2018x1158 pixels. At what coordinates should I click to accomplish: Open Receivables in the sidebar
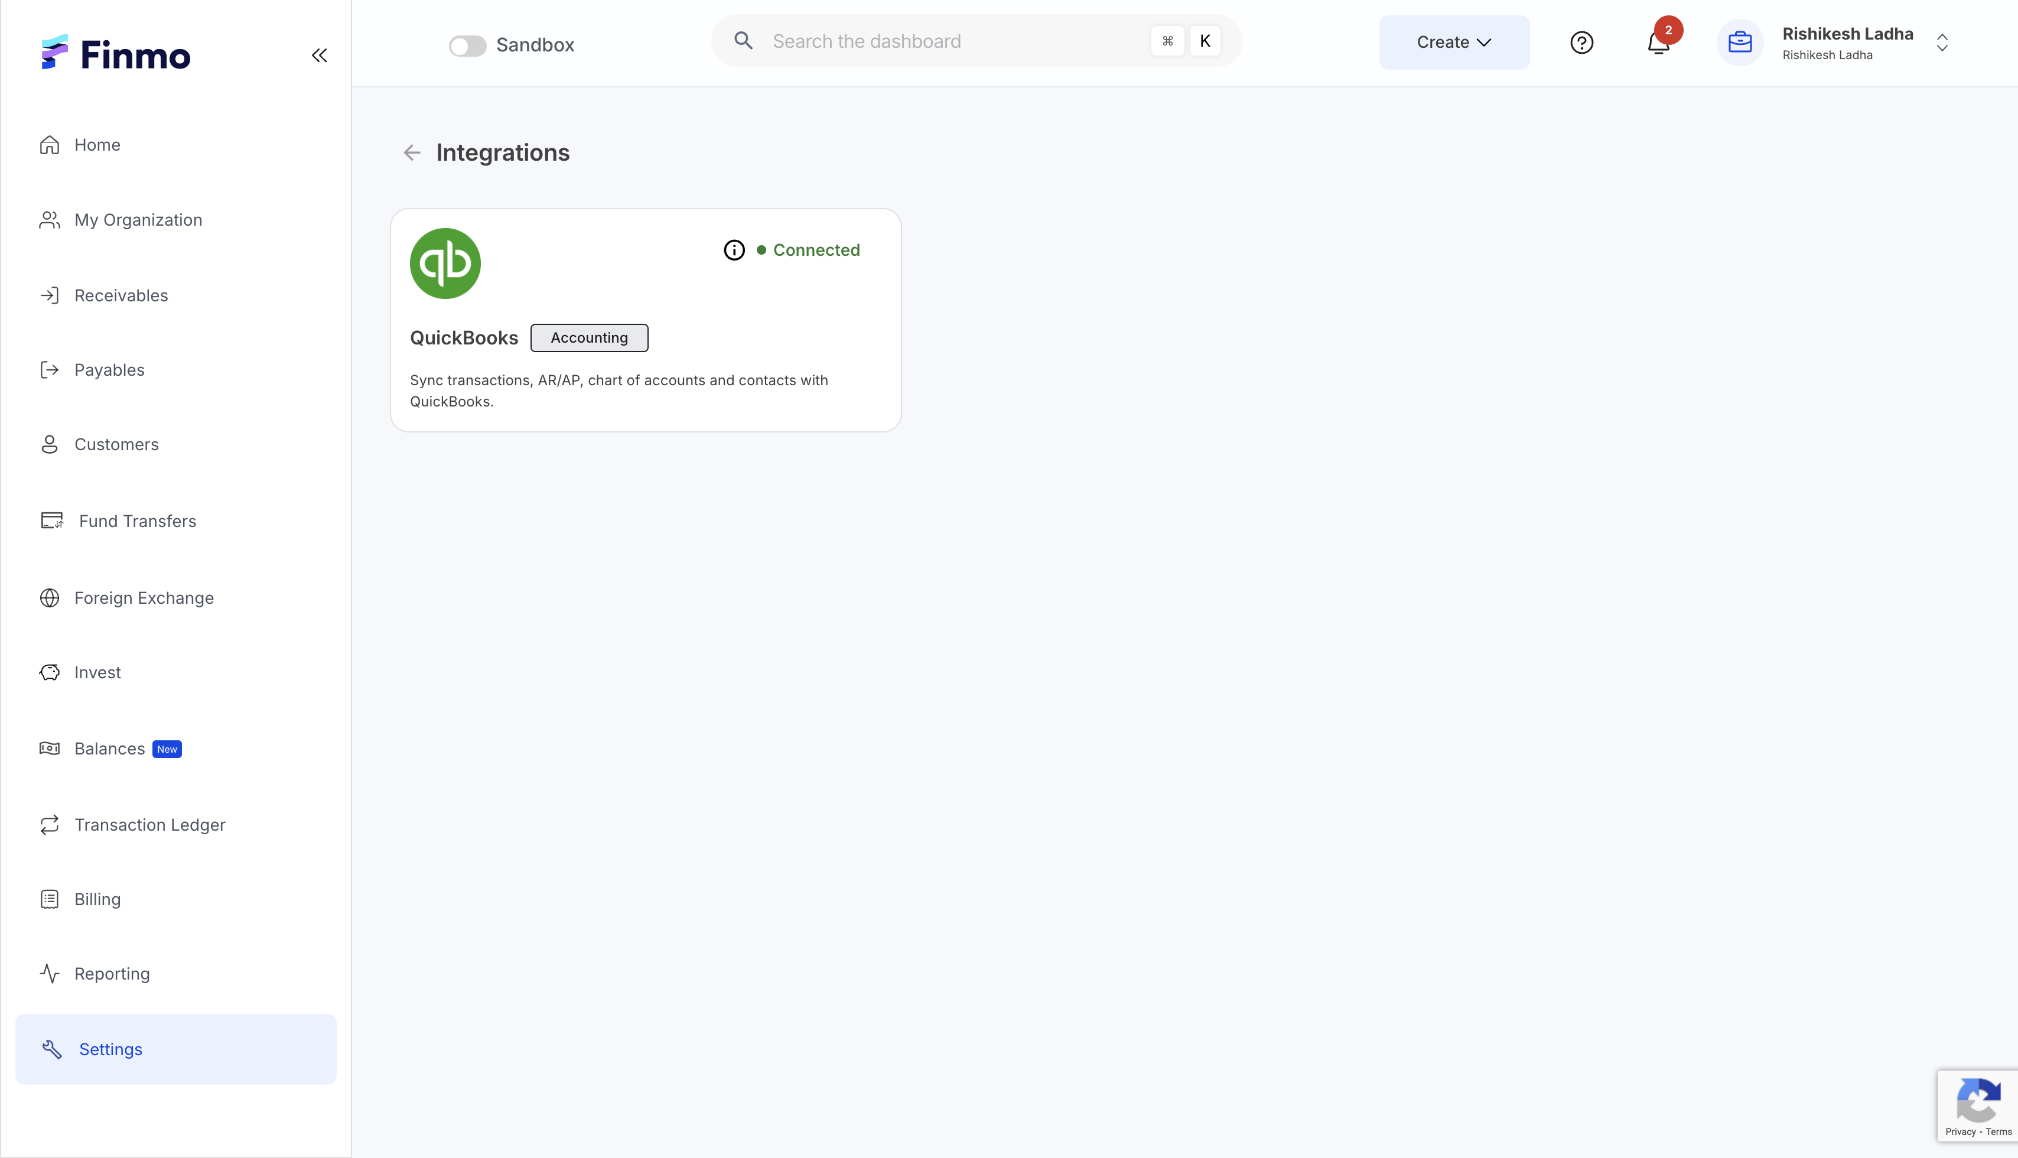pos(121,295)
